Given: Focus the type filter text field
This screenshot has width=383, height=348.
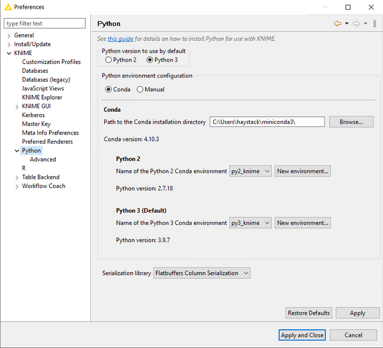Looking at the screenshot, I should pyautogui.click(x=45, y=23).
